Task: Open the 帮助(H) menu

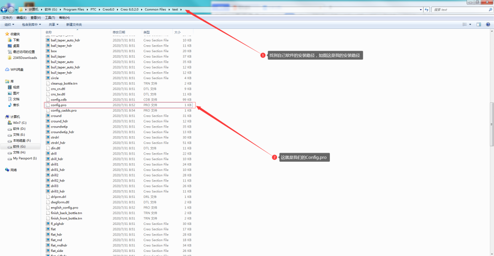Action: 64,18
